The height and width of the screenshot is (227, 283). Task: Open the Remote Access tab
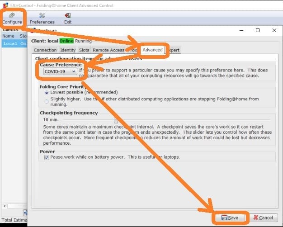point(108,50)
